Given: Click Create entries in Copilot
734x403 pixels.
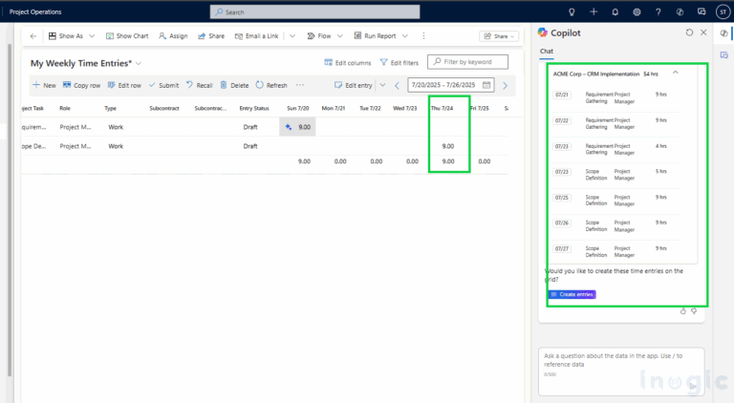Looking at the screenshot, I should pos(572,294).
